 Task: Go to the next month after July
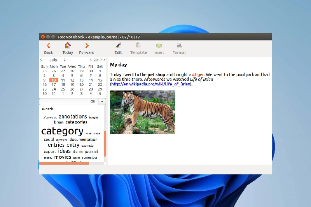65,60
